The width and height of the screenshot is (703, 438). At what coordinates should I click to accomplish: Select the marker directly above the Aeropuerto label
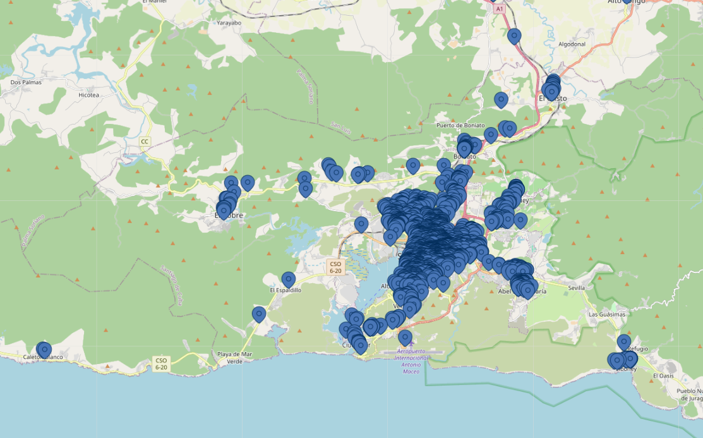pos(405,337)
